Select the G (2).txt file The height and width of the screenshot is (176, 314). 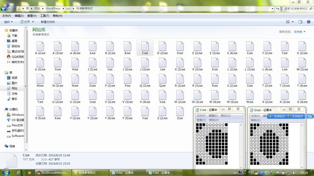pyautogui.click(x=302, y=48)
